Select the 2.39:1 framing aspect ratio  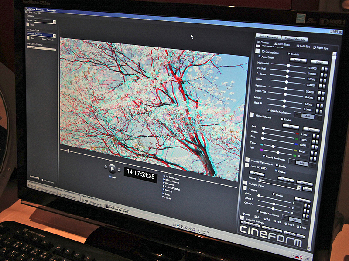(298, 226)
